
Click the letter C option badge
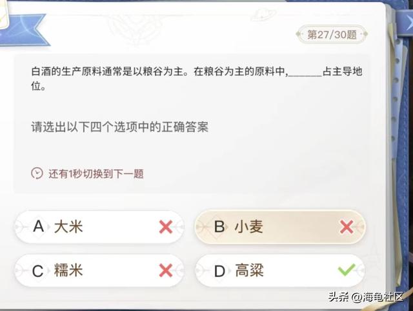click(x=38, y=271)
